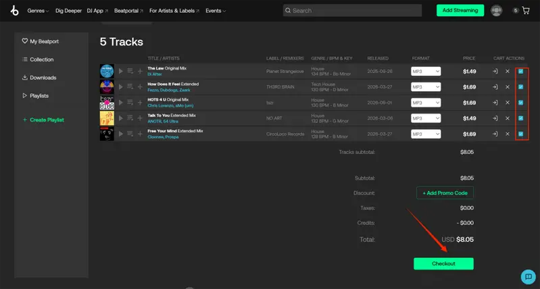Add Free Your Mind to queue
Image resolution: width=540 pixels, height=289 pixels.
(130, 134)
